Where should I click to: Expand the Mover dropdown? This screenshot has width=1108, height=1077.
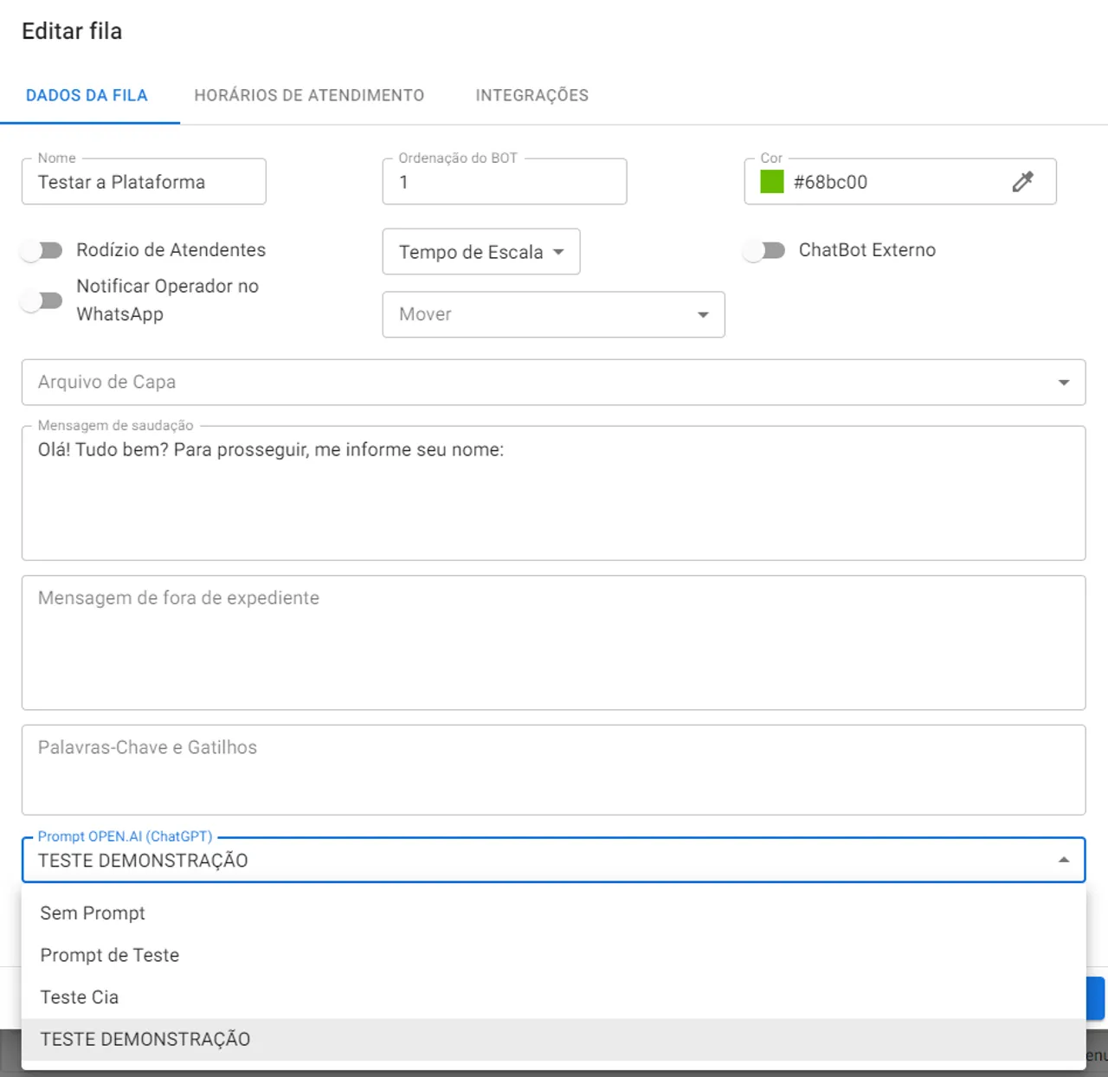(553, 314)
